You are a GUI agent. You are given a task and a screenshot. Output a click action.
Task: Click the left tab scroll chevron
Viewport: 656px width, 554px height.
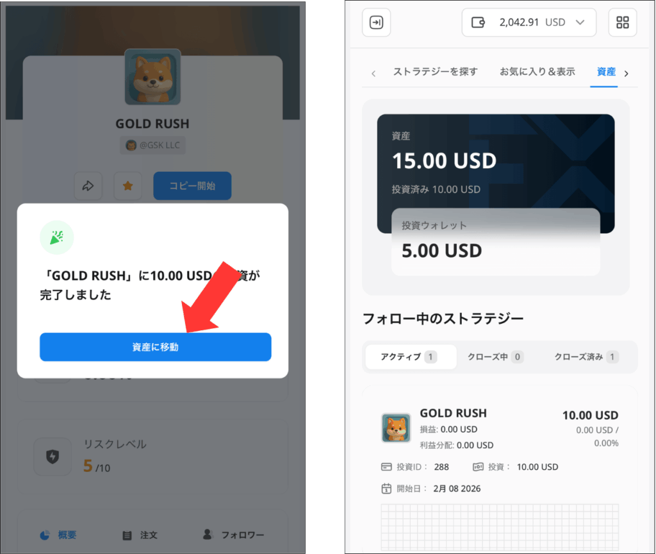pos(373,74)
